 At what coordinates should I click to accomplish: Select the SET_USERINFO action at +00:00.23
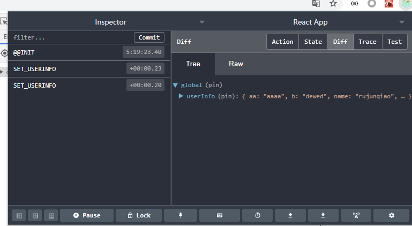click(x=89, y=69)
